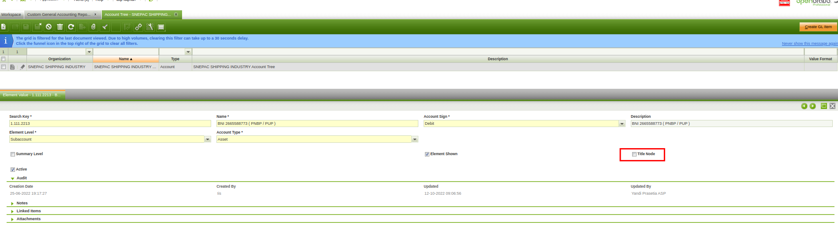Click the cancel (circle-slash) toolbar icon

pos(48,27)
